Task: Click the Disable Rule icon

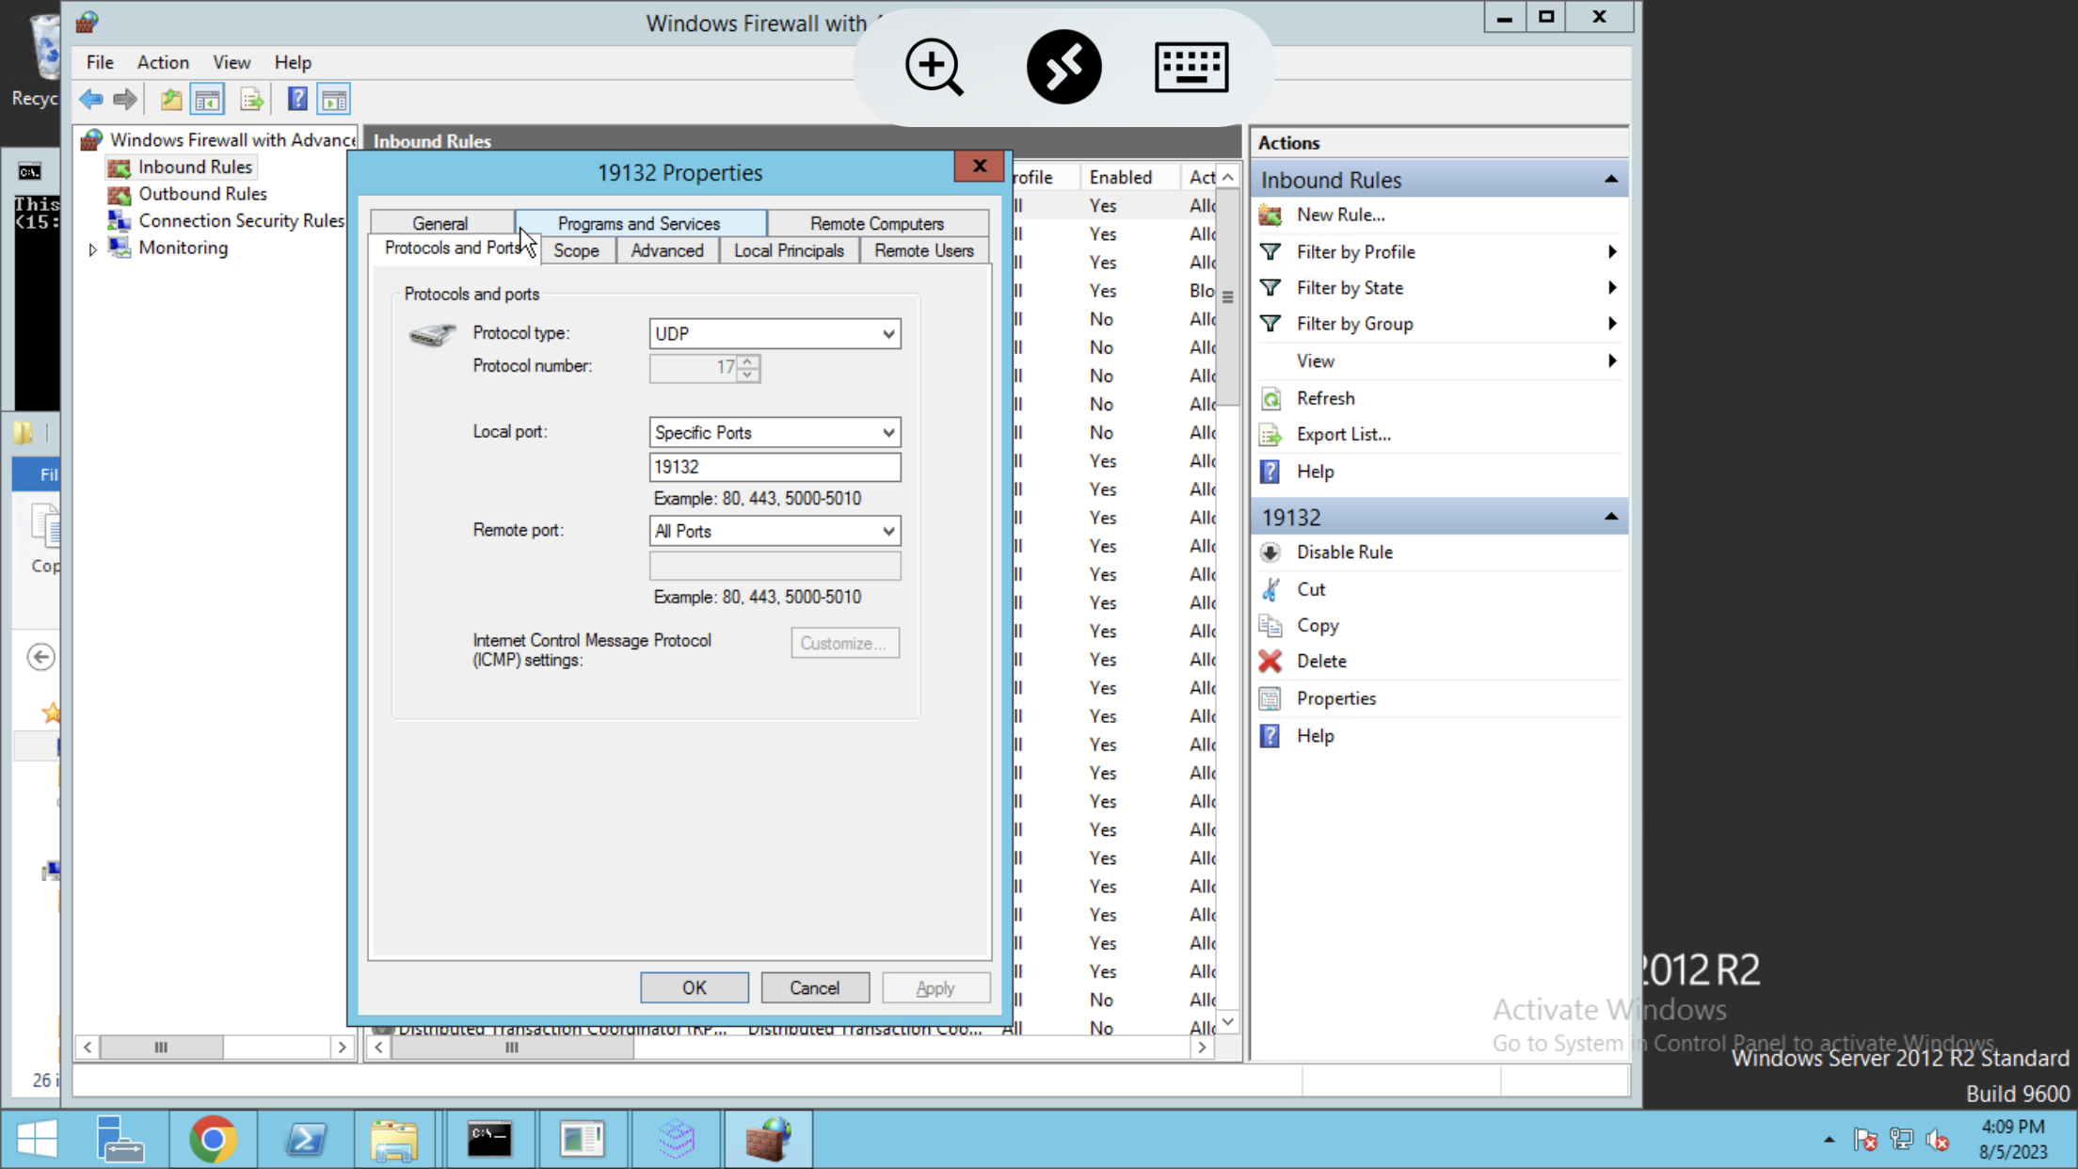Action: (x=1271, y=552)
